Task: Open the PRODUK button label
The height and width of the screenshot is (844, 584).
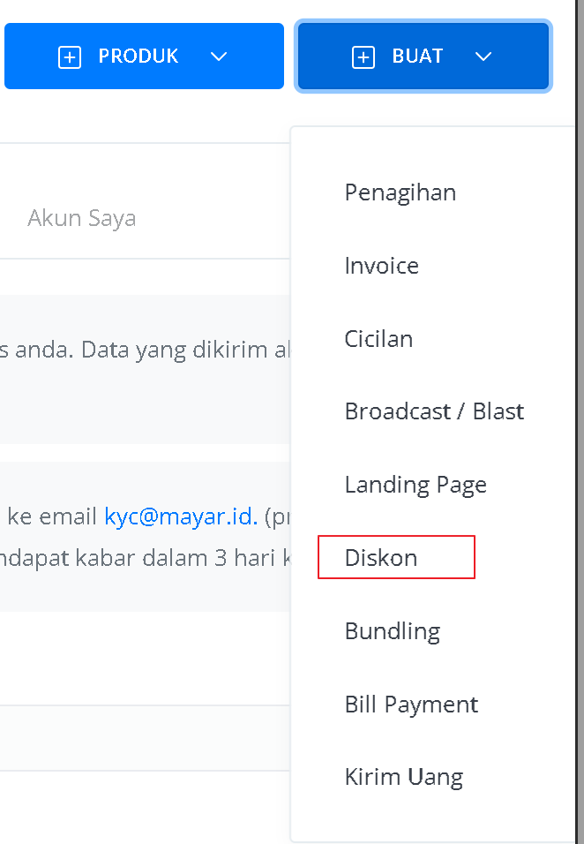Action: (x=139, y=56)
